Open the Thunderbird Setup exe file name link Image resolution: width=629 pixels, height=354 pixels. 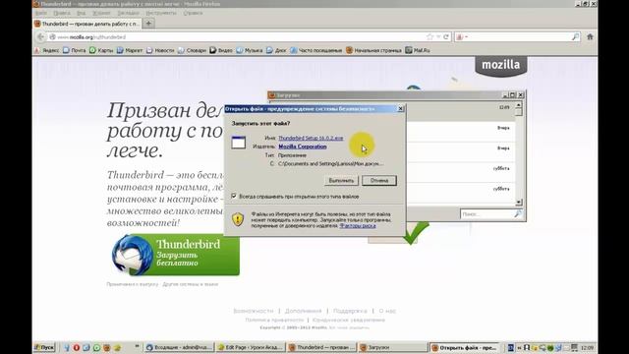coord(311,138)
